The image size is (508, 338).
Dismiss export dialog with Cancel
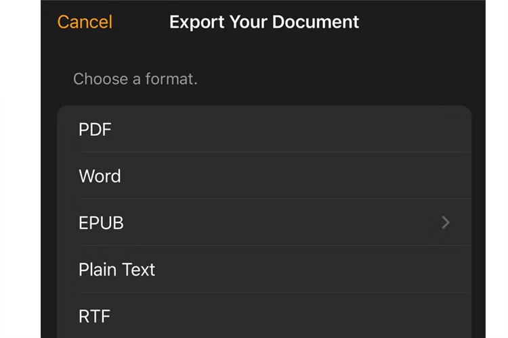point(85,22)
